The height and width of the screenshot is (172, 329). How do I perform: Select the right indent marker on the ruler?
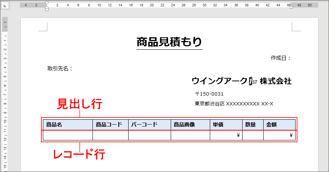291,7
